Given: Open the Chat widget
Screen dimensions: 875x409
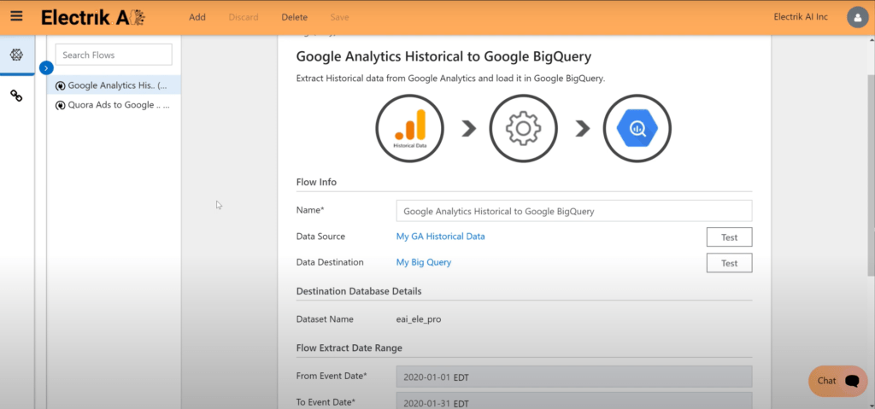Looking at the screenshot, I should click(837, 381).
